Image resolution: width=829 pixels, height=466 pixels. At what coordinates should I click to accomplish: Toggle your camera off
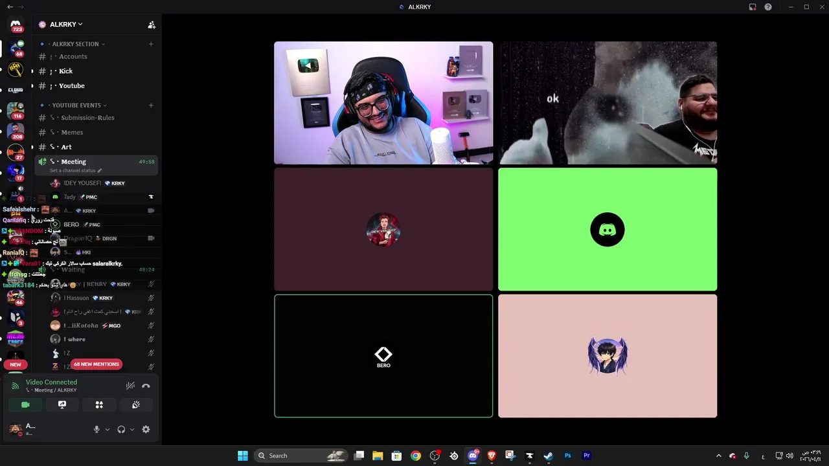pos(25,405)
